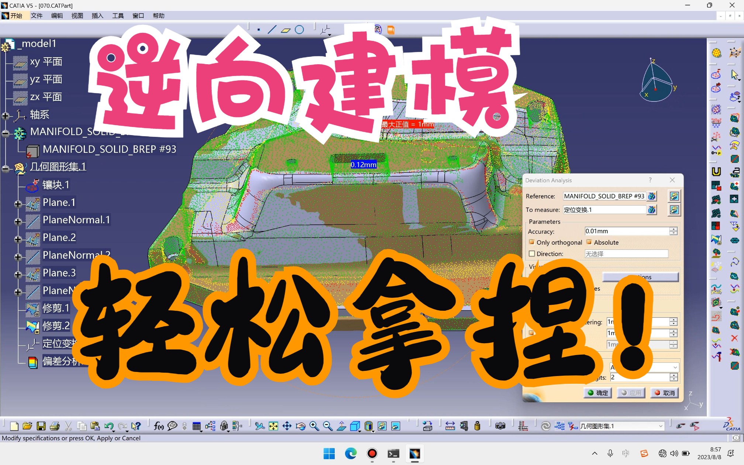Open the 工具 menu
The height and width of the screenshot is (465, 744).
(x=118, y=15)
